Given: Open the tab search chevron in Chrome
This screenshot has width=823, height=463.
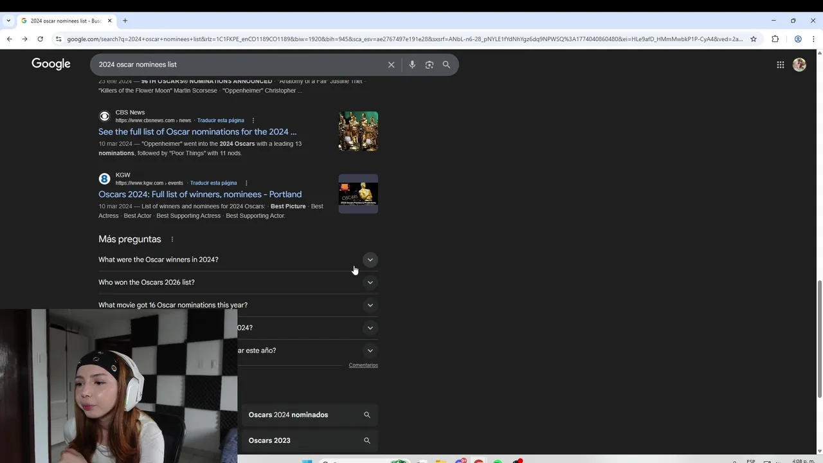Looking at the screenshot, I should tap(8, 21).
